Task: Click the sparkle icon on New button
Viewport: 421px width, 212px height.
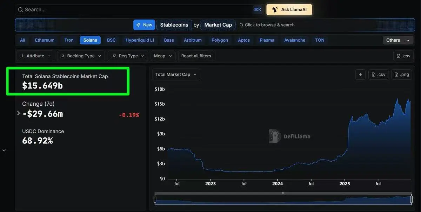Action: [138, 25]
